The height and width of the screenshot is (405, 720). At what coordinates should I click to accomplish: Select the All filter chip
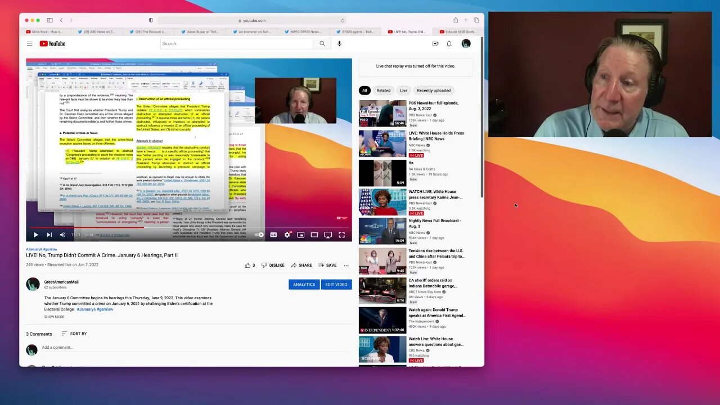[x=364, y=90]
